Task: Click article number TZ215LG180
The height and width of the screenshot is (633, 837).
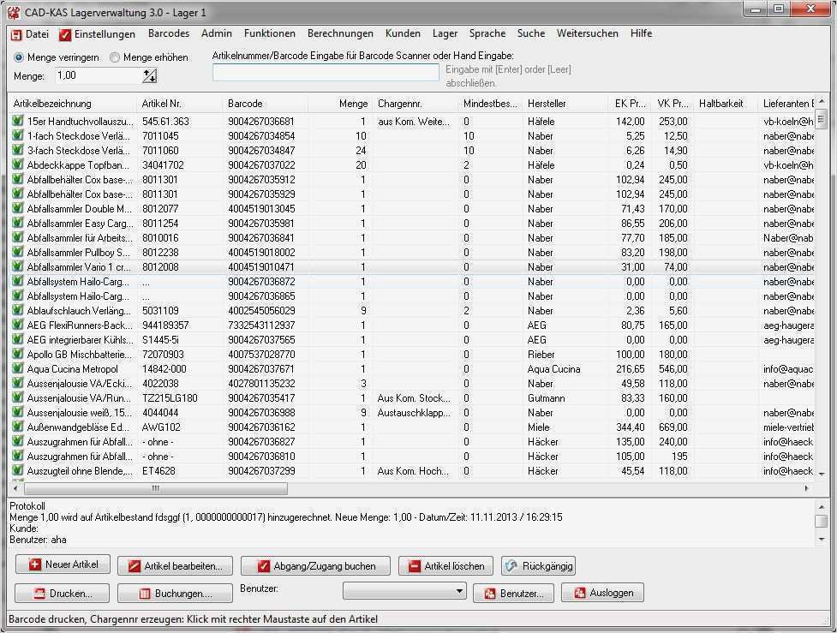Action: (170, 398)
